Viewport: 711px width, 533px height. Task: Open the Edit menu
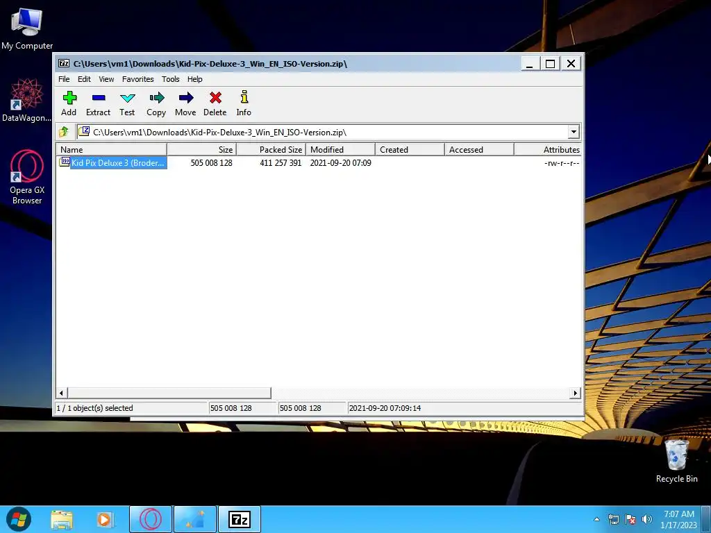pyautogui.click(x=84, y=79)
